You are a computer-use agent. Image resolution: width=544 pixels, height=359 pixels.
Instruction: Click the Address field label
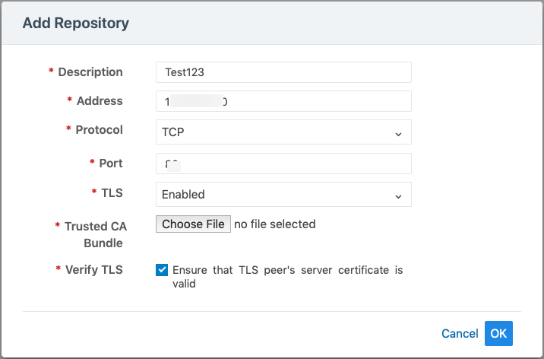coord(99,101)
